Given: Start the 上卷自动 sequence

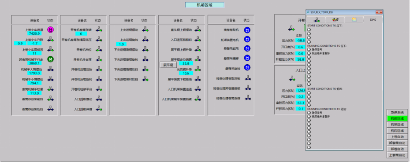Looking at the screenshot, I should click(x=397, y=136).
